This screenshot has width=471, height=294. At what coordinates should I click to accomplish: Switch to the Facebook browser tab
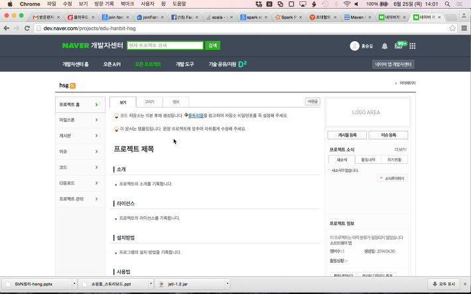click(x=184, y=17)
